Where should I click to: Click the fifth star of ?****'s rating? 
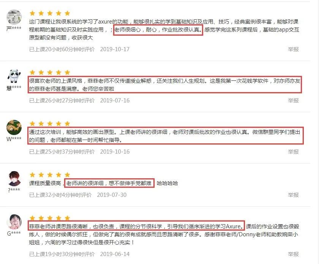pyautogui.click(x=67, y=175)
